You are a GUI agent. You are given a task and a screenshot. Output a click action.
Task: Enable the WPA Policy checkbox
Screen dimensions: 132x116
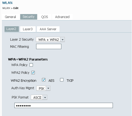[x=31, y=65]
